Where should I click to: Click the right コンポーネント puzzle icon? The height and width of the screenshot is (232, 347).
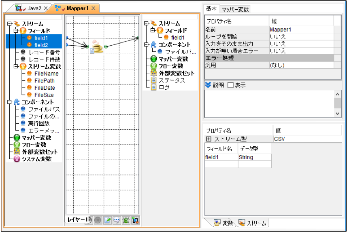[153, 44]
